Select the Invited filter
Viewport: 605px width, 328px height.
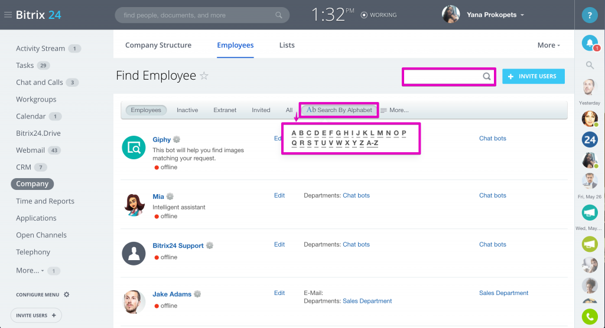261,110
